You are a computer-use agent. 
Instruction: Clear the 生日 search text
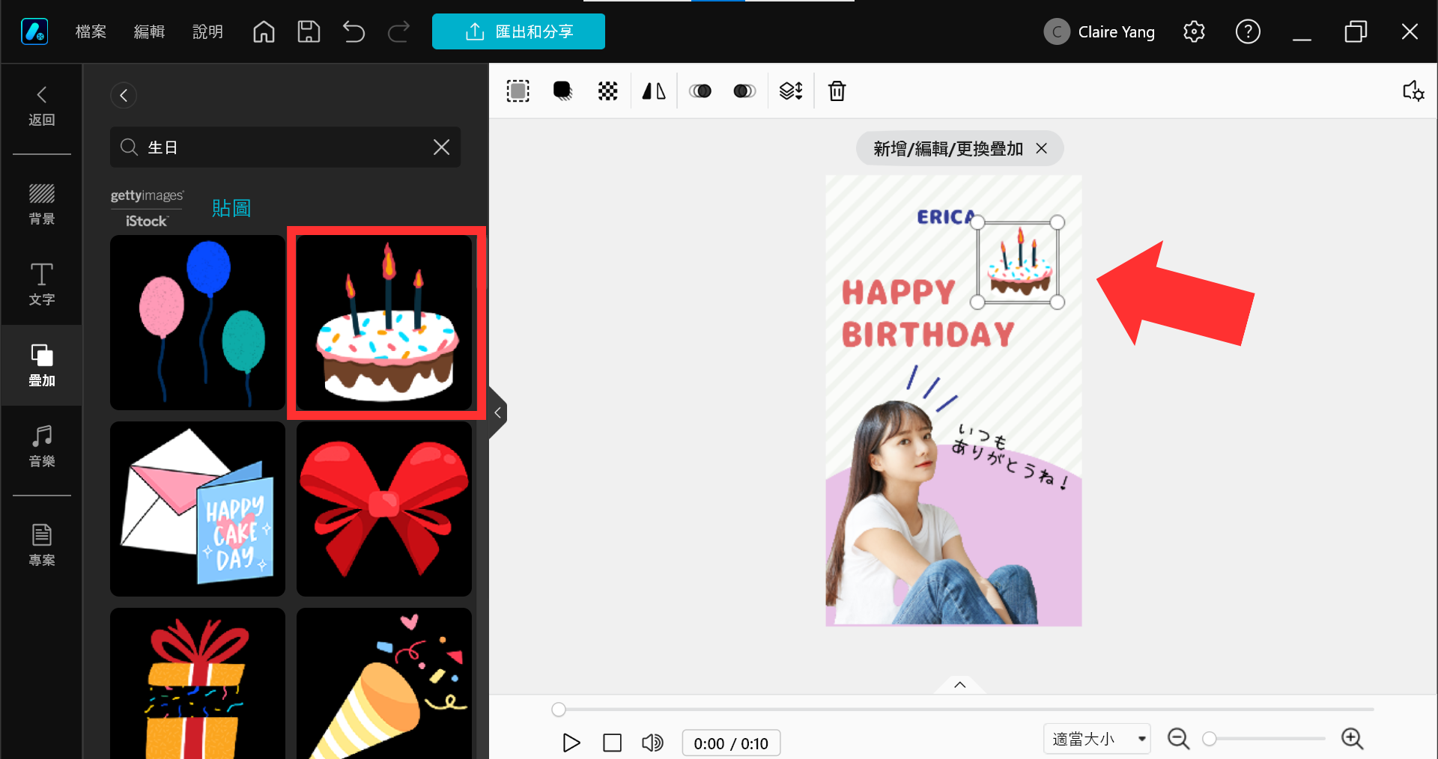(x=441, y=147)
